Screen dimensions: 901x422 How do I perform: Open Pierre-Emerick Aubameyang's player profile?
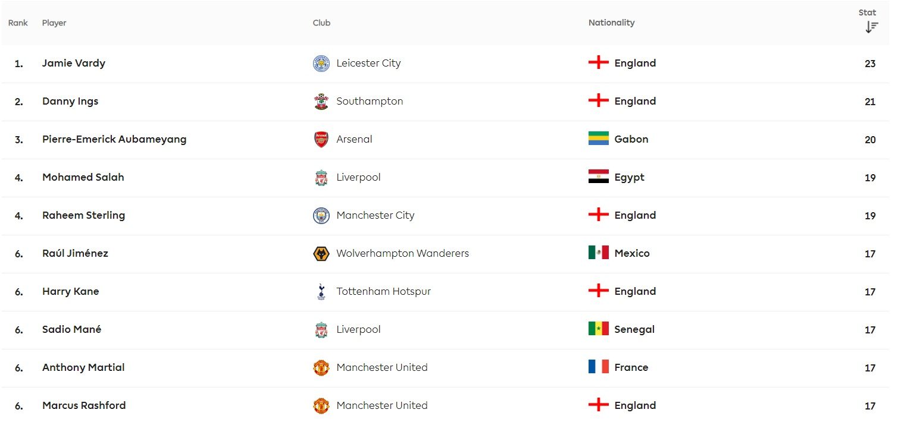click(x=114, y=139)
